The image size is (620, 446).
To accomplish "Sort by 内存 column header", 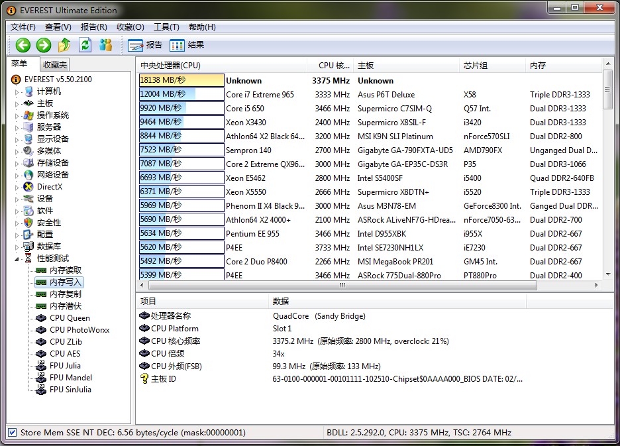I will pyautogui.click(x=564, y=66).
